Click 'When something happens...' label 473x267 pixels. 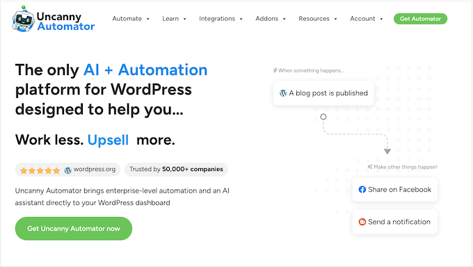pyautogui.click(x=311, y=70)
